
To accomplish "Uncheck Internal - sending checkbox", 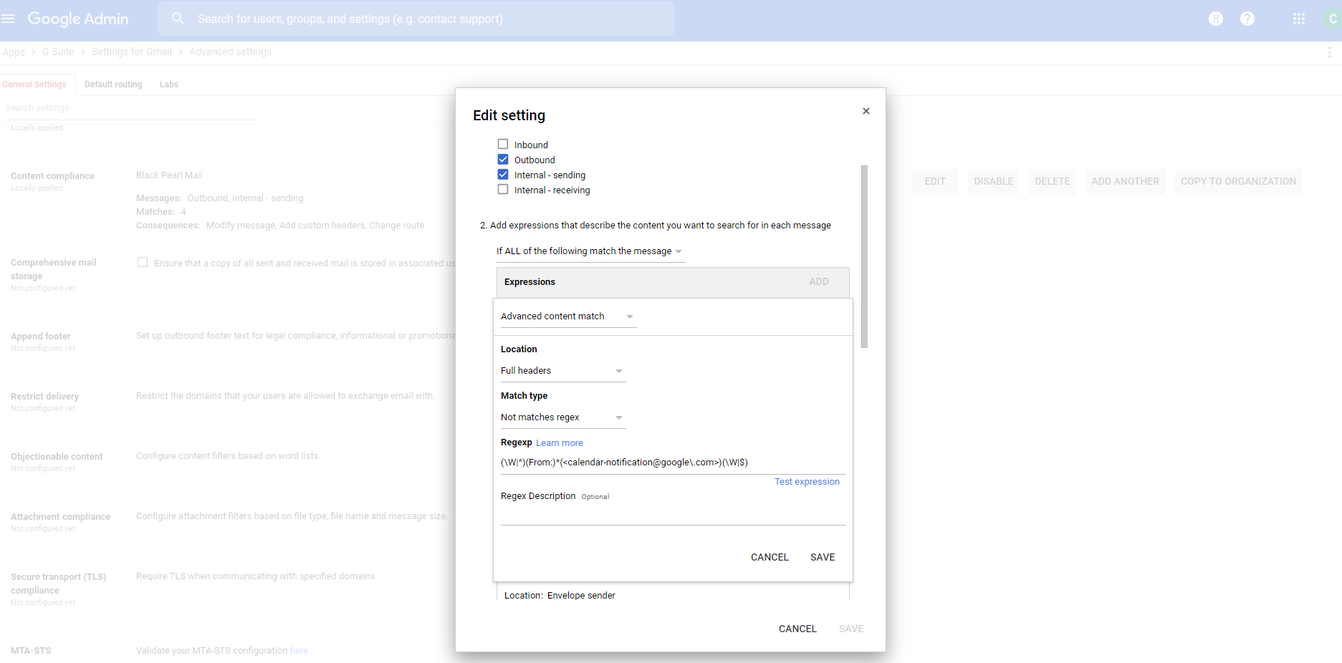I will [x=503, y=175].
